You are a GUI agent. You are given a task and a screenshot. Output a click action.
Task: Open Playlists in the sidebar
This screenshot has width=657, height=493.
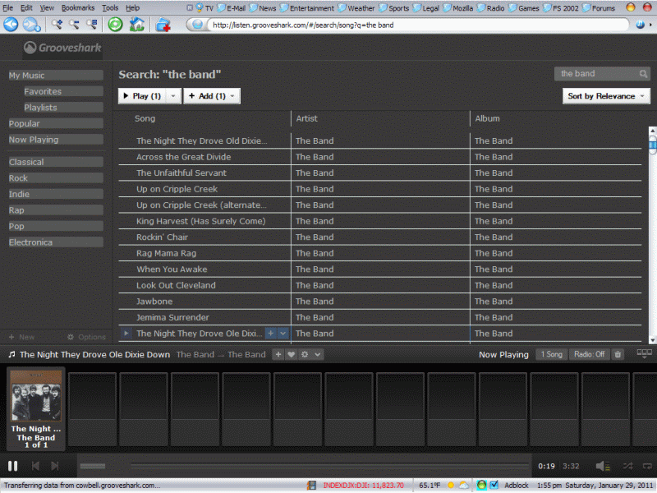tap(63, 108)
